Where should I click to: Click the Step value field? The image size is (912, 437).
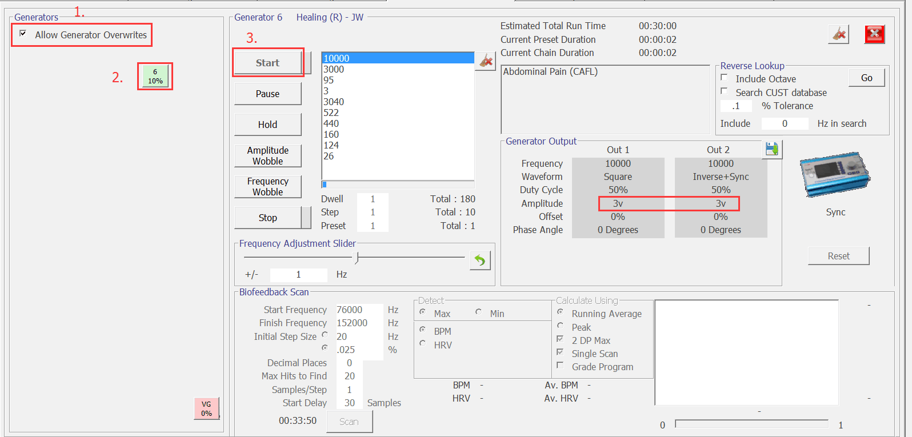pyautogui.click(x=373, y=212)
